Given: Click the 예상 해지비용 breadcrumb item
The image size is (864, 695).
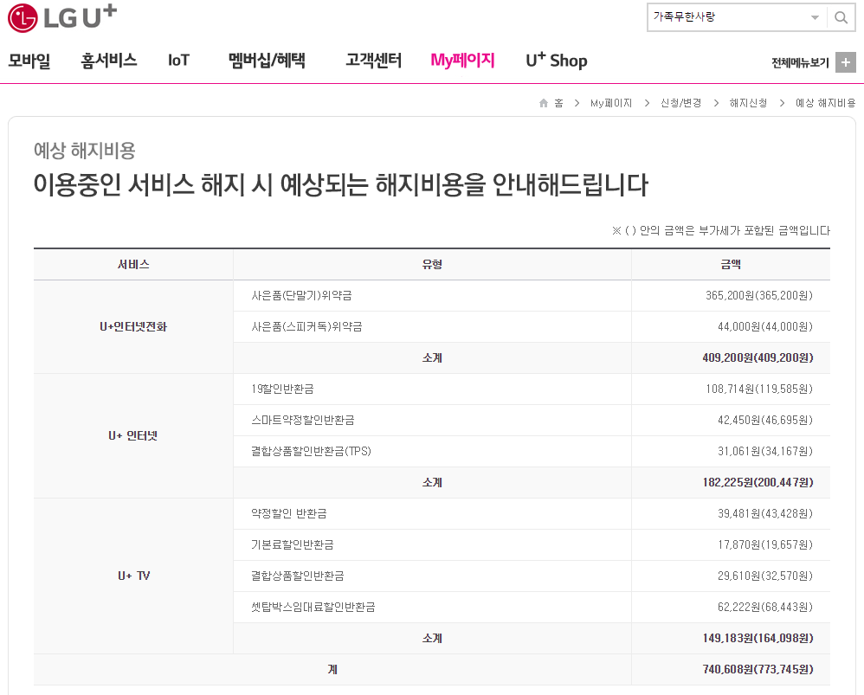Looking at the screenshot, I should pyautogui.click(x=825, y=103).
